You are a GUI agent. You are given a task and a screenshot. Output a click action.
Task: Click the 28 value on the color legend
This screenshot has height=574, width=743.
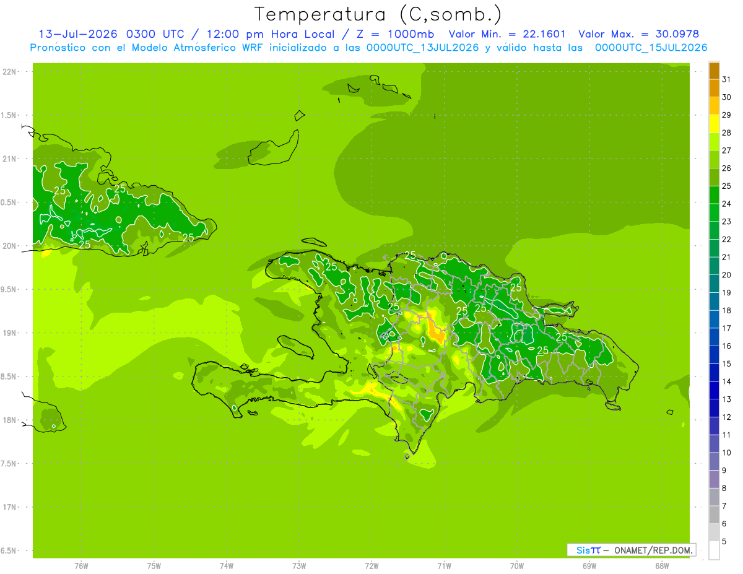pos(727,132)
